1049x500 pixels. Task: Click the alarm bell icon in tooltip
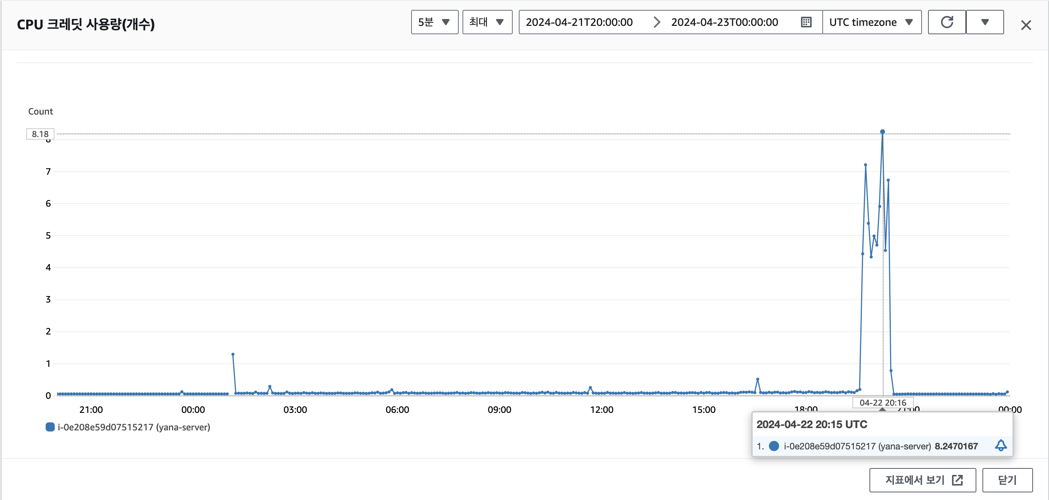tap(1001, 445)
